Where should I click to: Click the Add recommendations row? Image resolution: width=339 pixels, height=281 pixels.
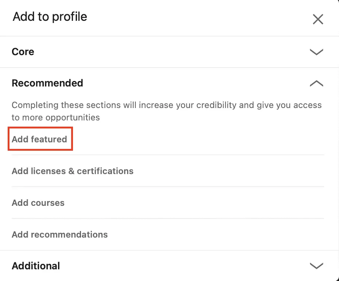pos(59,234)
